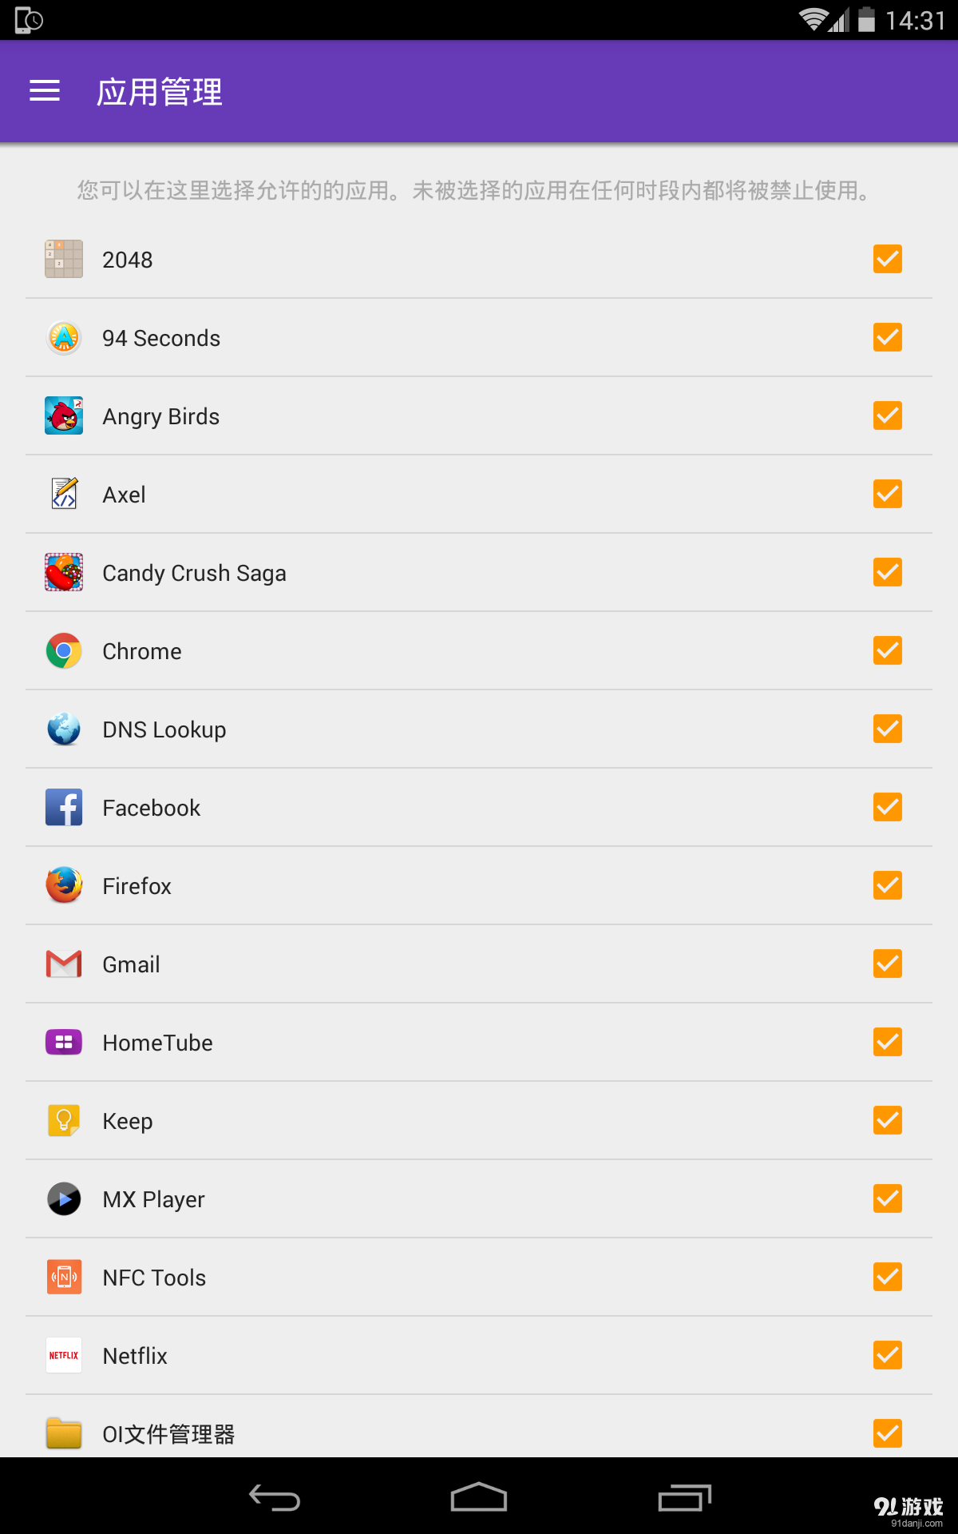Tap the OI文件管理器 folder icon
Screen dimensions: 958x1534
point(64,1433)
